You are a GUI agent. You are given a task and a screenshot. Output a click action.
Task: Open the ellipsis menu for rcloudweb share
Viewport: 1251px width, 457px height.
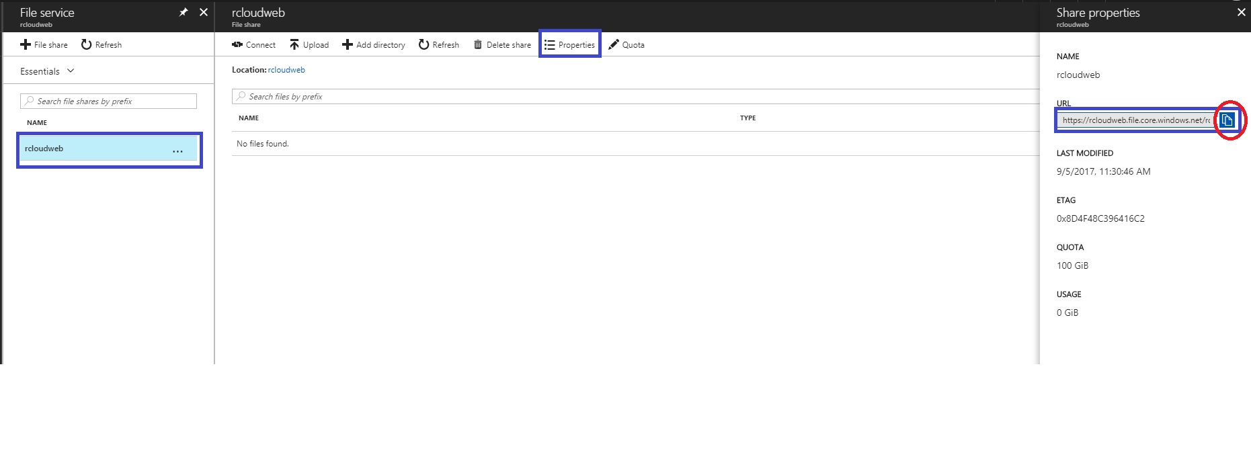(x=177, y=151)
